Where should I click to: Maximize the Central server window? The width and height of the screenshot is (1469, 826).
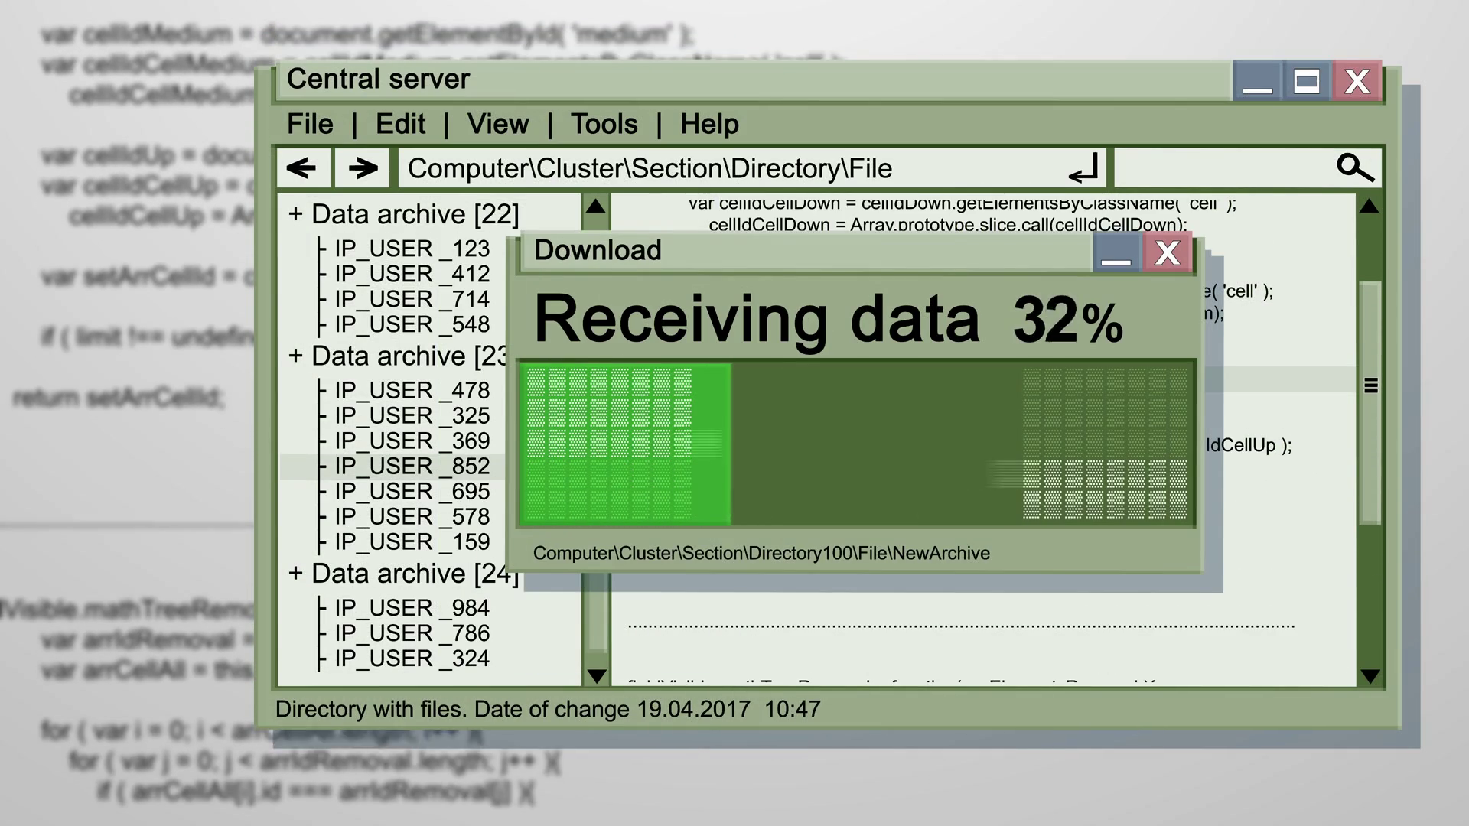pos(1306,81)
